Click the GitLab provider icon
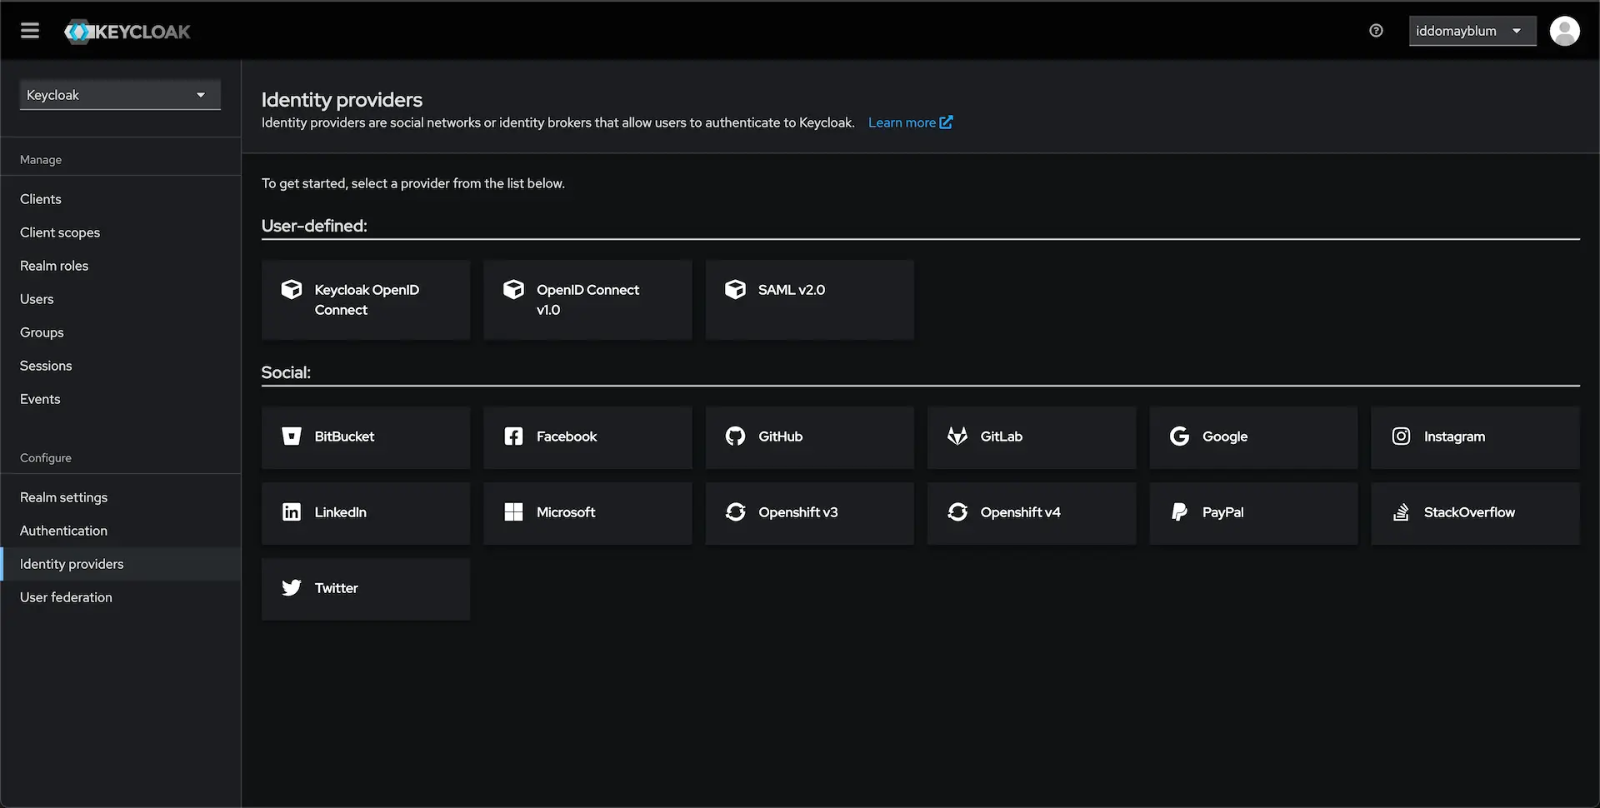Image resolution: width=1600 pixels, height=808 pixels. point(957,436)
